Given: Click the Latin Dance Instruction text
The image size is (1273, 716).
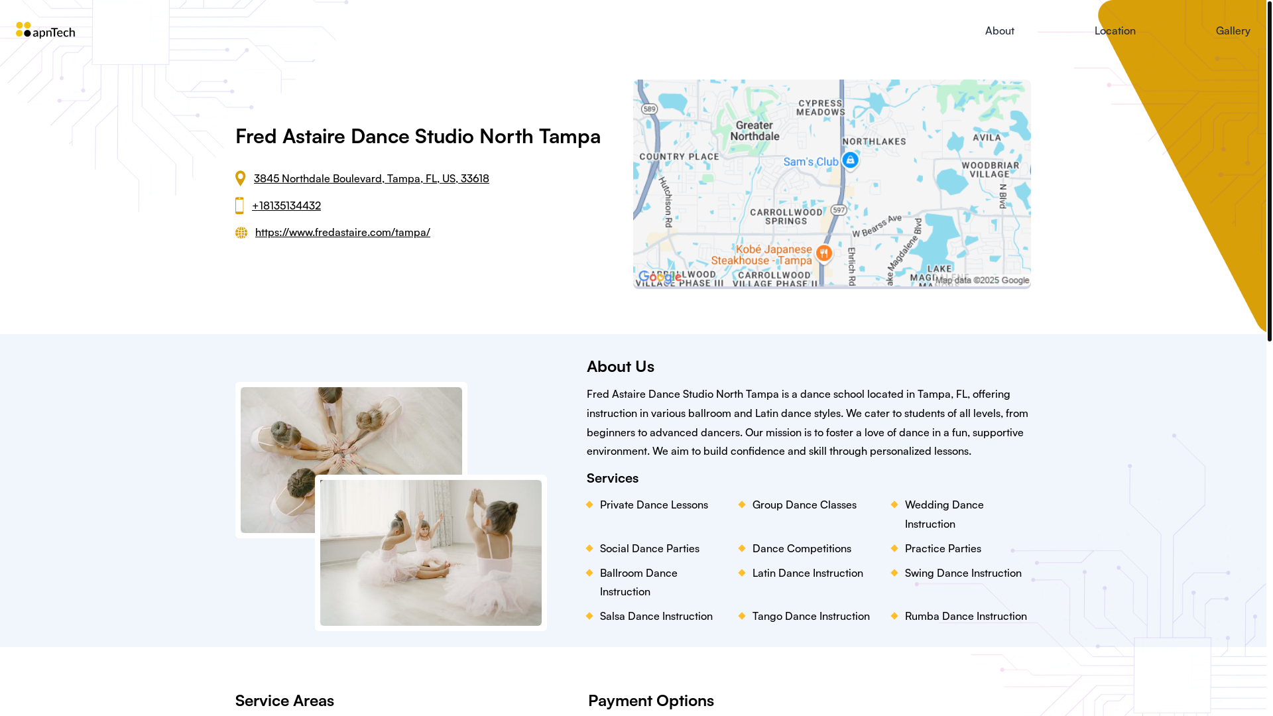Looking at the screenshot, I should click(x=807, y=573).
